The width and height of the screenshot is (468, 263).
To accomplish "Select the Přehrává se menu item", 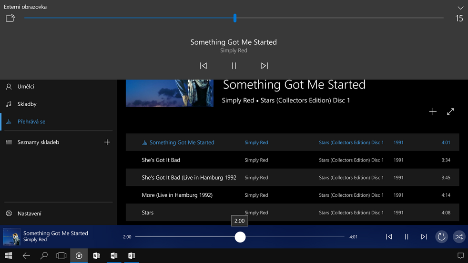I will click(59, 121).
